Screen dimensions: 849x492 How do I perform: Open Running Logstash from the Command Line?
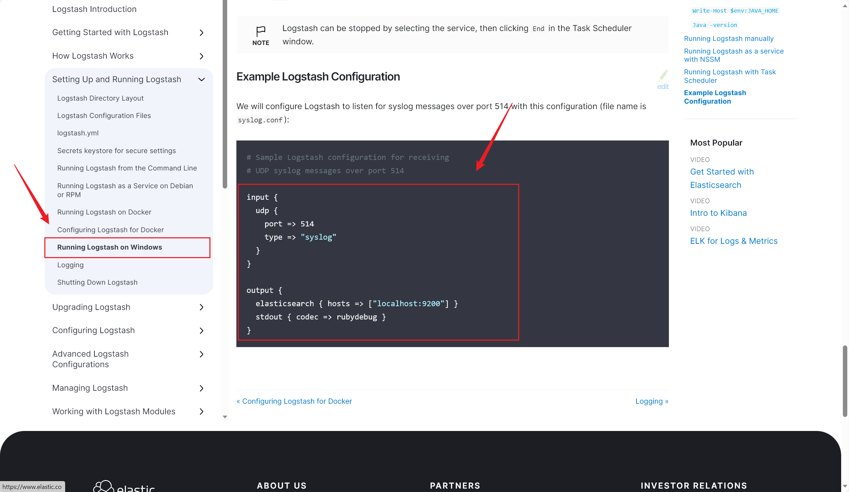[127, 168]
